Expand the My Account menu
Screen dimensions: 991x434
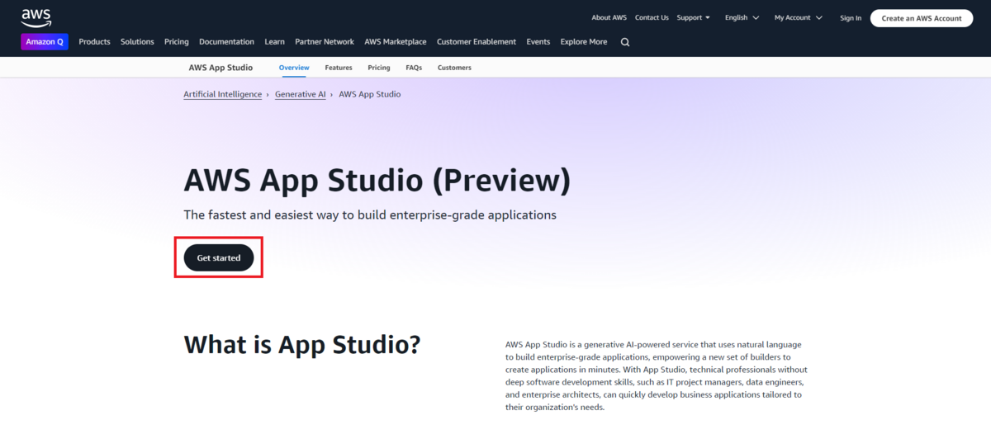click(799, 17)
